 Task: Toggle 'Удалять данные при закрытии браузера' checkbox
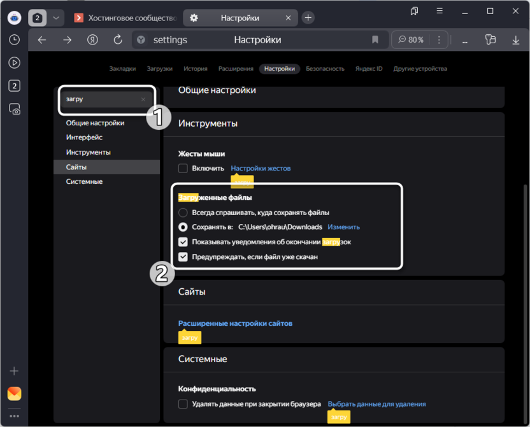pyautogui.click(x=183, y=404)
